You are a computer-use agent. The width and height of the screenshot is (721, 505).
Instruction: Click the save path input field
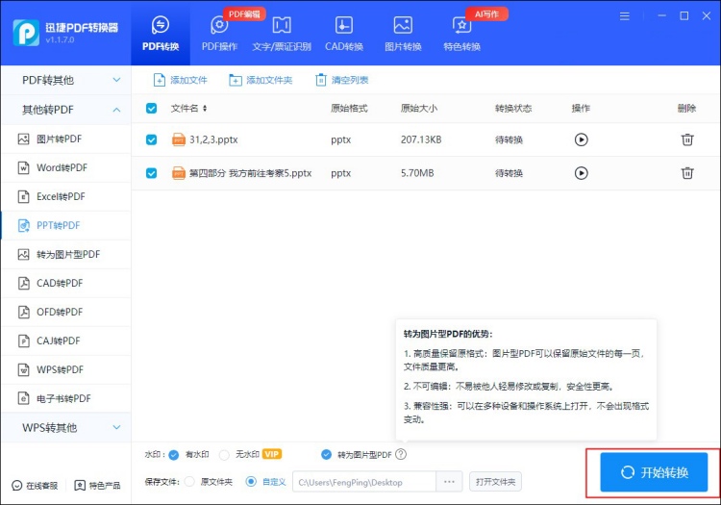[x=364, y=482]
